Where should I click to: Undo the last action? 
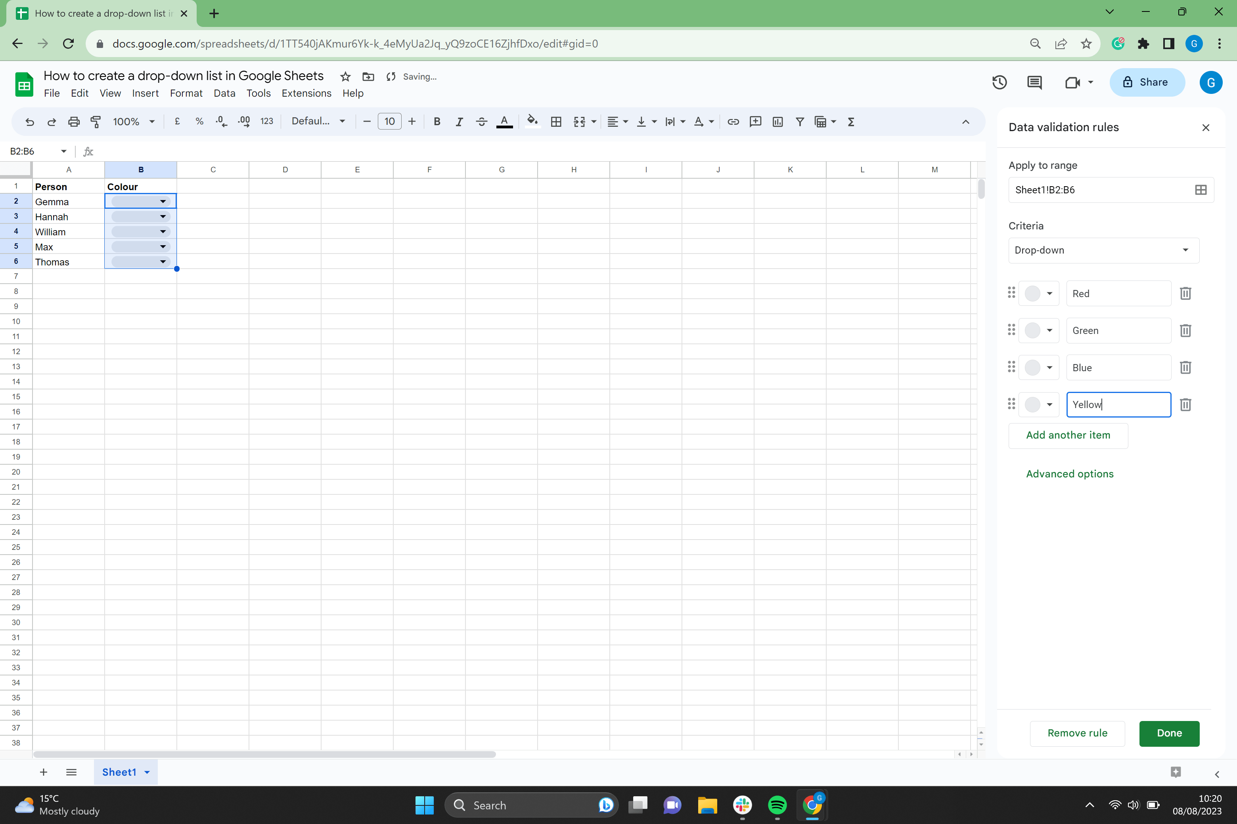coord(29,121)
